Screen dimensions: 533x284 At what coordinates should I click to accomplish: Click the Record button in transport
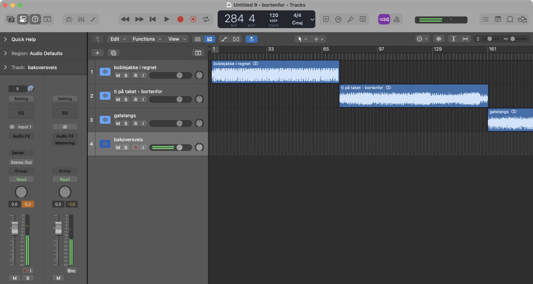180,19
